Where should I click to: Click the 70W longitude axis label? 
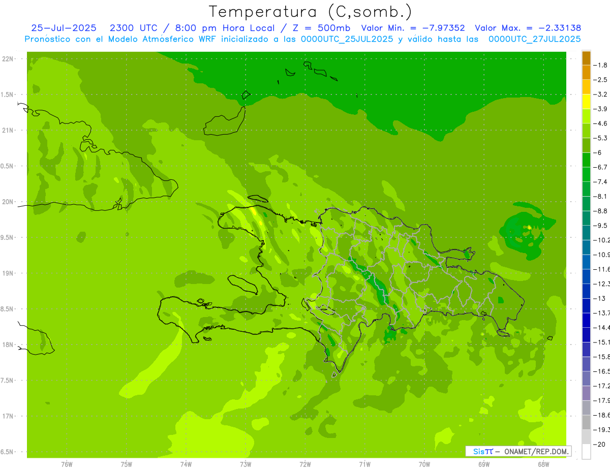[424, 464]
